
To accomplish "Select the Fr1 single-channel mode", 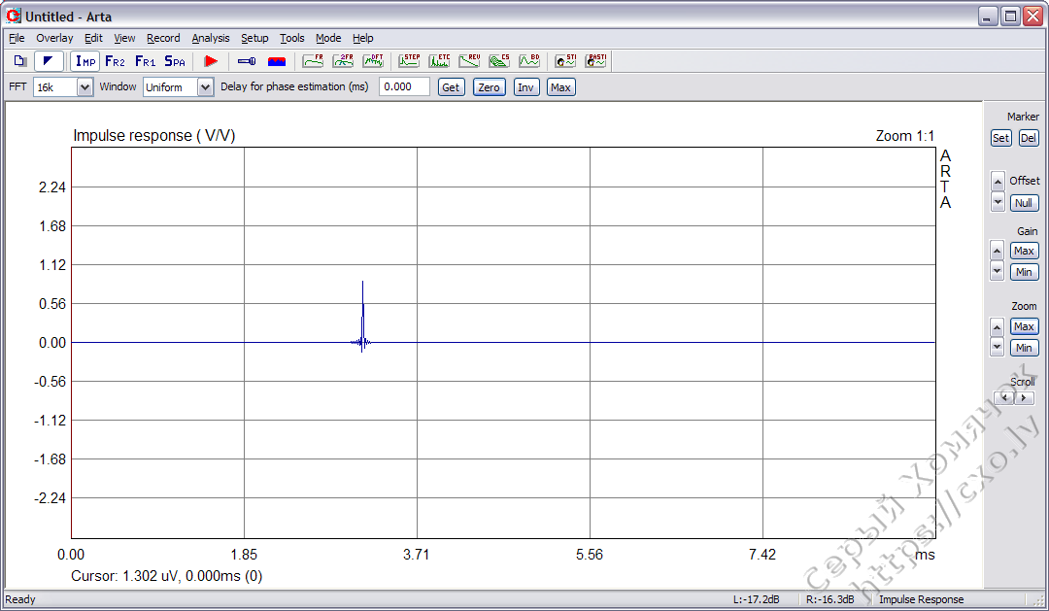I will pos(145,61).
